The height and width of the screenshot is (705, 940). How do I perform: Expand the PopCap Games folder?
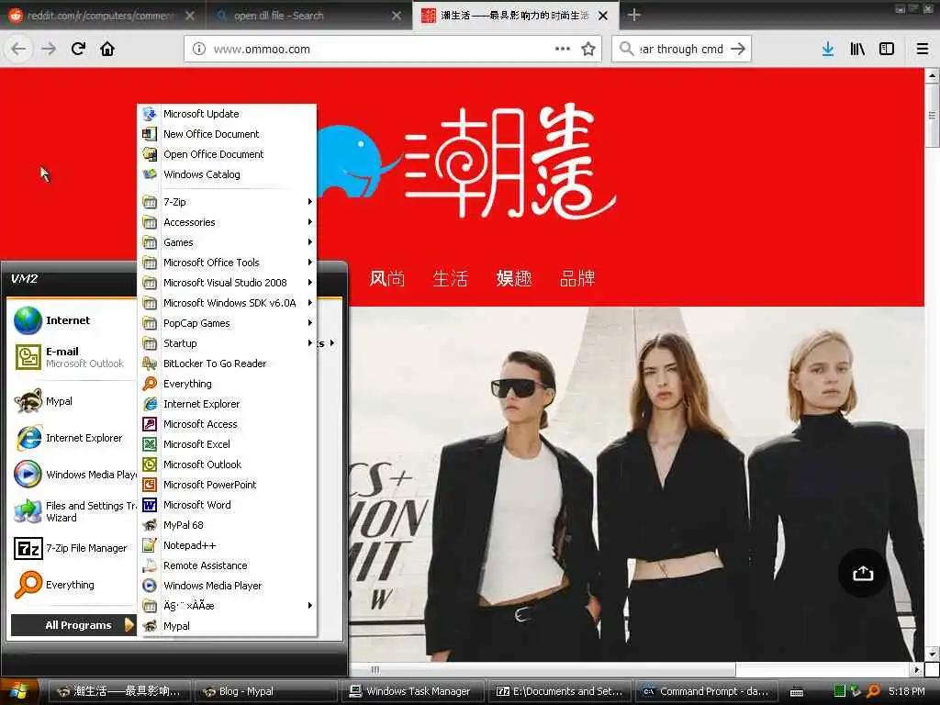[227, 323]
